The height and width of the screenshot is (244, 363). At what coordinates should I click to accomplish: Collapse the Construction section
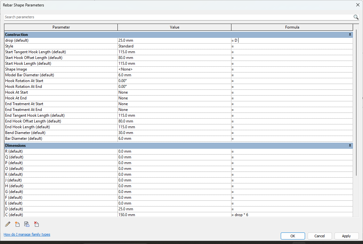click(350, 34)
